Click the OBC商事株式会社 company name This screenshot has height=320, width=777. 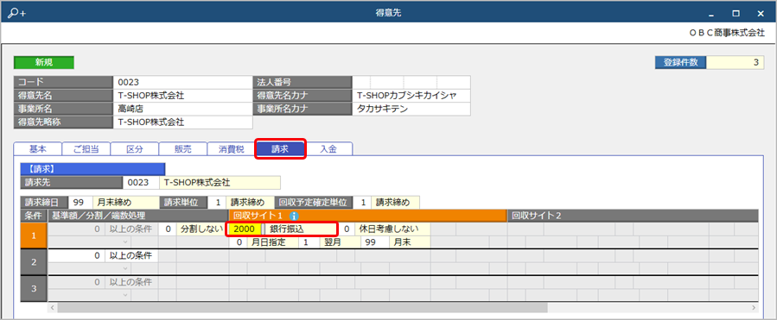[727, 33]
